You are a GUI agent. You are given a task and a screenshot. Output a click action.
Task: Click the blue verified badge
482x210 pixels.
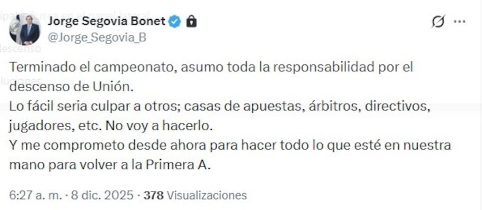click(174, 21)
